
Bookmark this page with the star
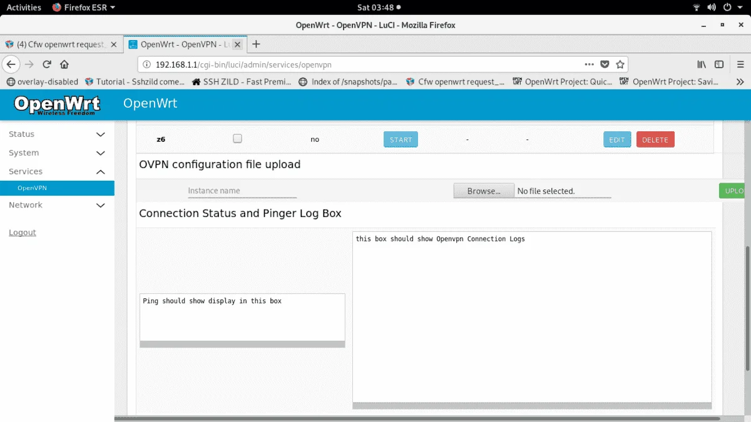click(620, 64)
